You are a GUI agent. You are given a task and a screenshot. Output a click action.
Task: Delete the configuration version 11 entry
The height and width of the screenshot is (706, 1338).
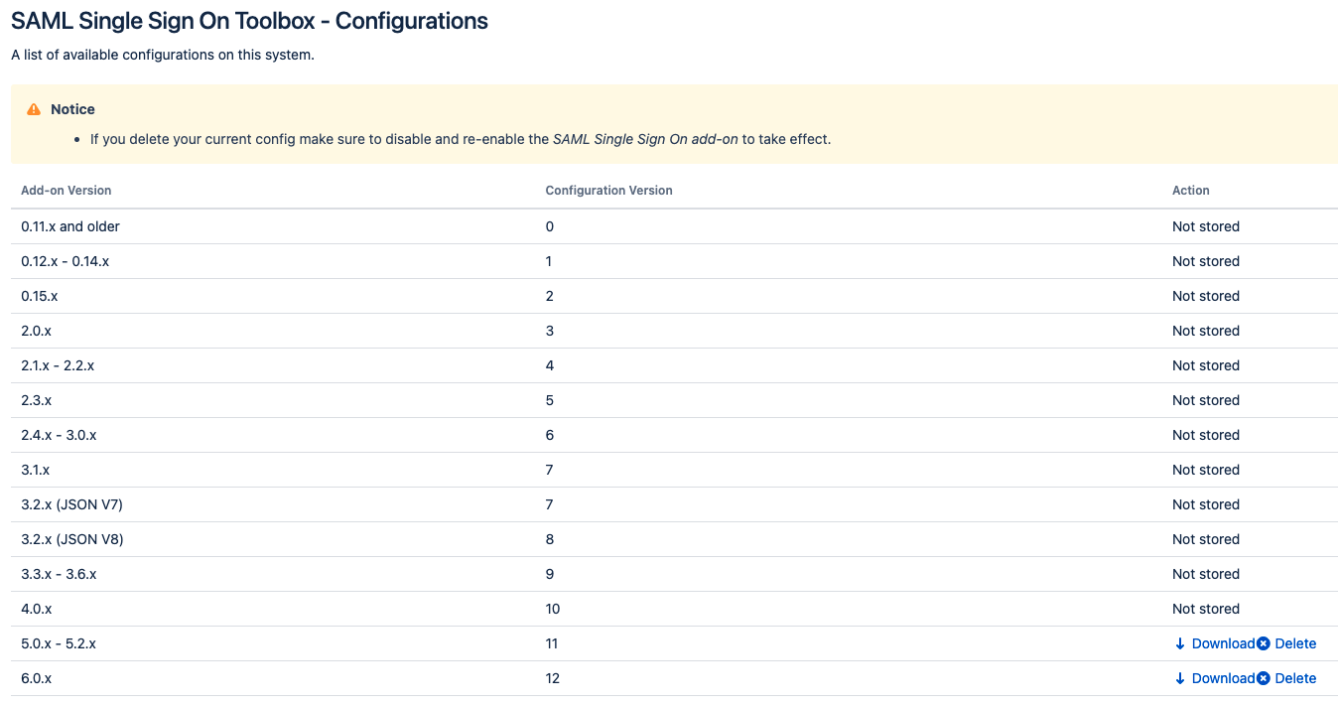click(x=1294, y=643)
